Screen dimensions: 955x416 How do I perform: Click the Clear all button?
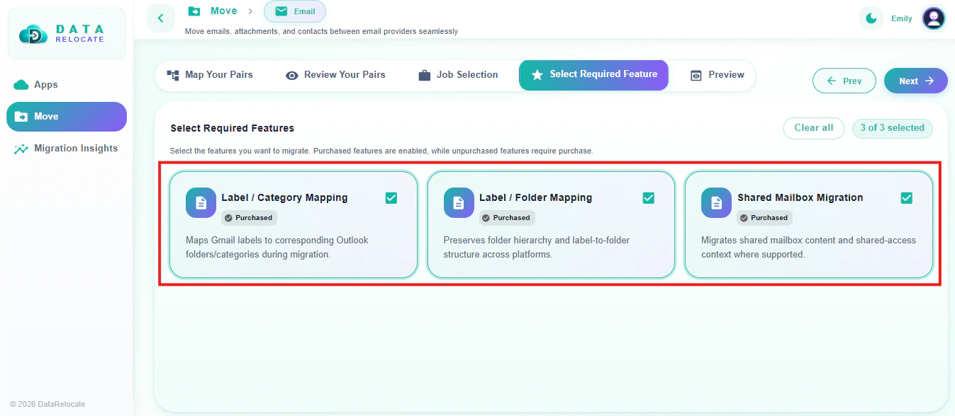[x=814, y=128]
